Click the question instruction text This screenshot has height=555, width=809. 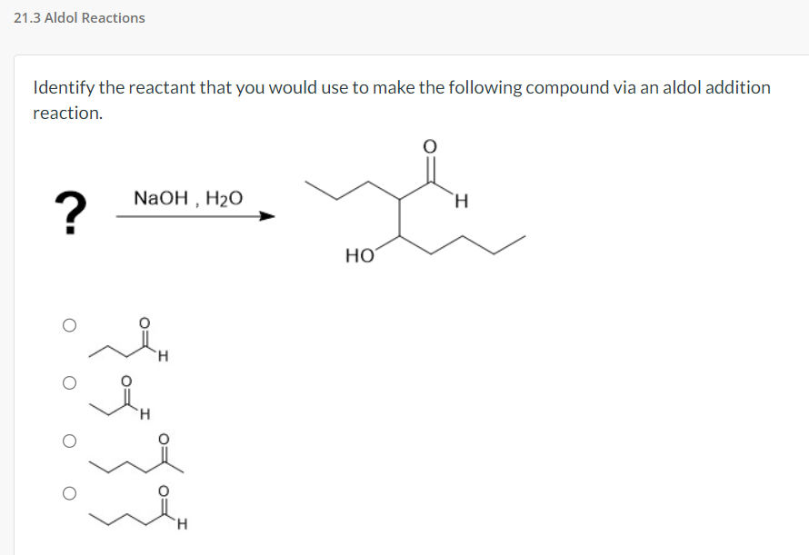[x=400, y=100]
